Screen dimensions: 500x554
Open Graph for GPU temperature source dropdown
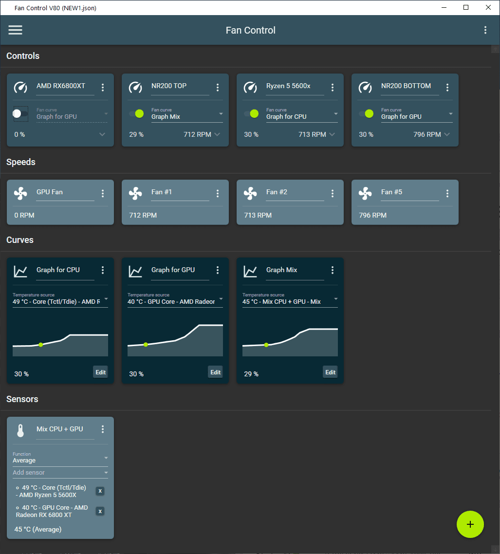pos(175,299)
